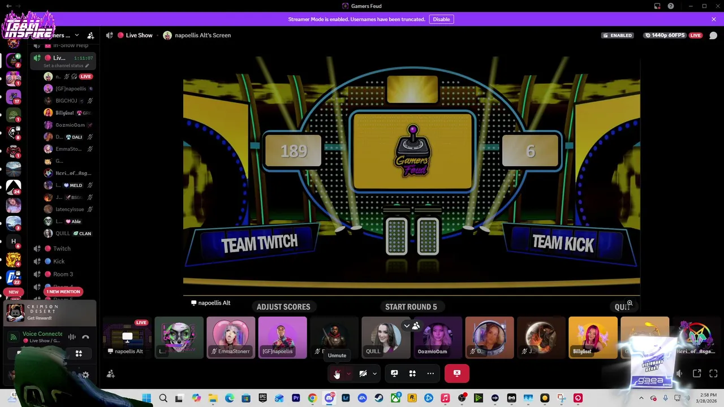The image size is (724, 407).
Task: Click invite members icon beside server name
Action: click(x=90, y=36)
